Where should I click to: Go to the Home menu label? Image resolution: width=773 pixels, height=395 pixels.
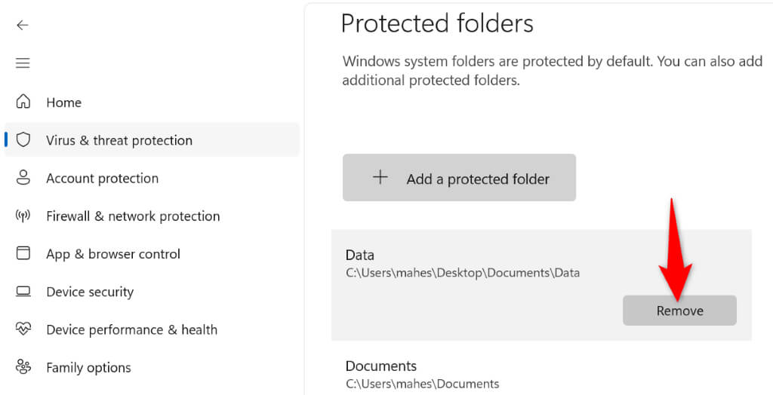tap(63, 103)
